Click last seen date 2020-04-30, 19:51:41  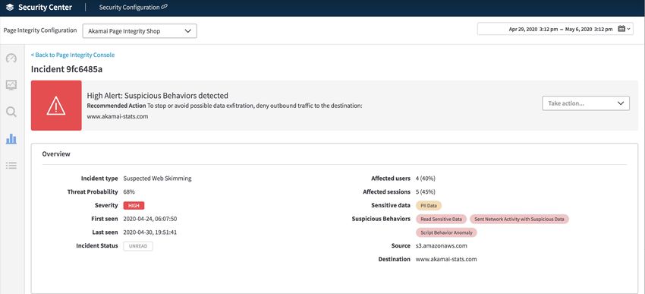tap(149, 232)
